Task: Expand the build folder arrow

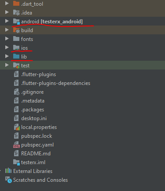Action: point(7,30)
